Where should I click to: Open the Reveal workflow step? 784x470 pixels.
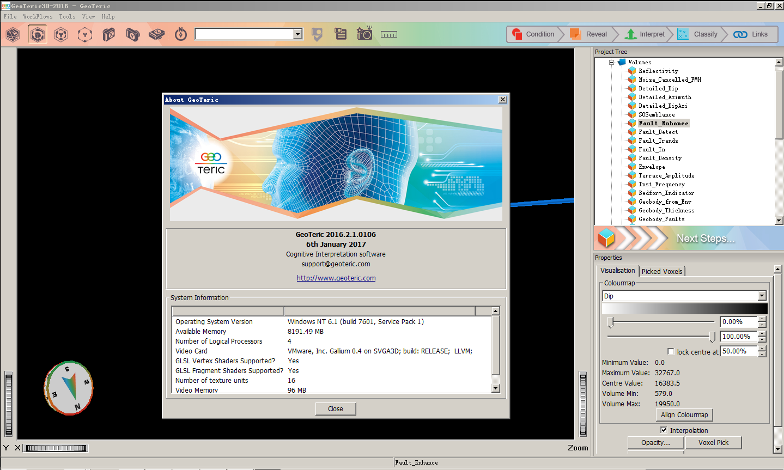click(589, 34)
